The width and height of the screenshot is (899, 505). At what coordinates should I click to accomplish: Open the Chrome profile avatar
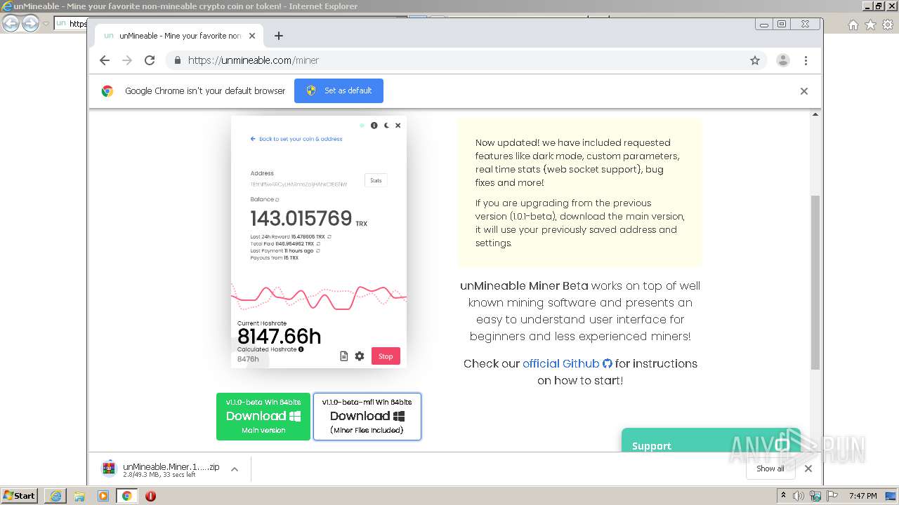(783, 60)
